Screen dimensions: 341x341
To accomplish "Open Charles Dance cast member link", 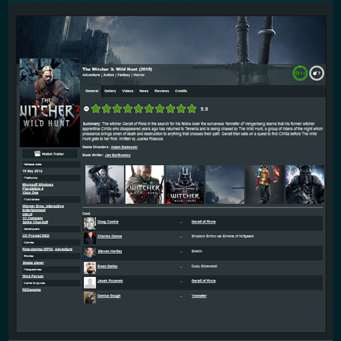I will tap(110, 236).
